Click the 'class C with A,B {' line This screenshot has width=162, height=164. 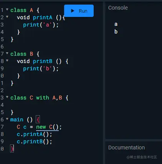click(x=39, y=98)
